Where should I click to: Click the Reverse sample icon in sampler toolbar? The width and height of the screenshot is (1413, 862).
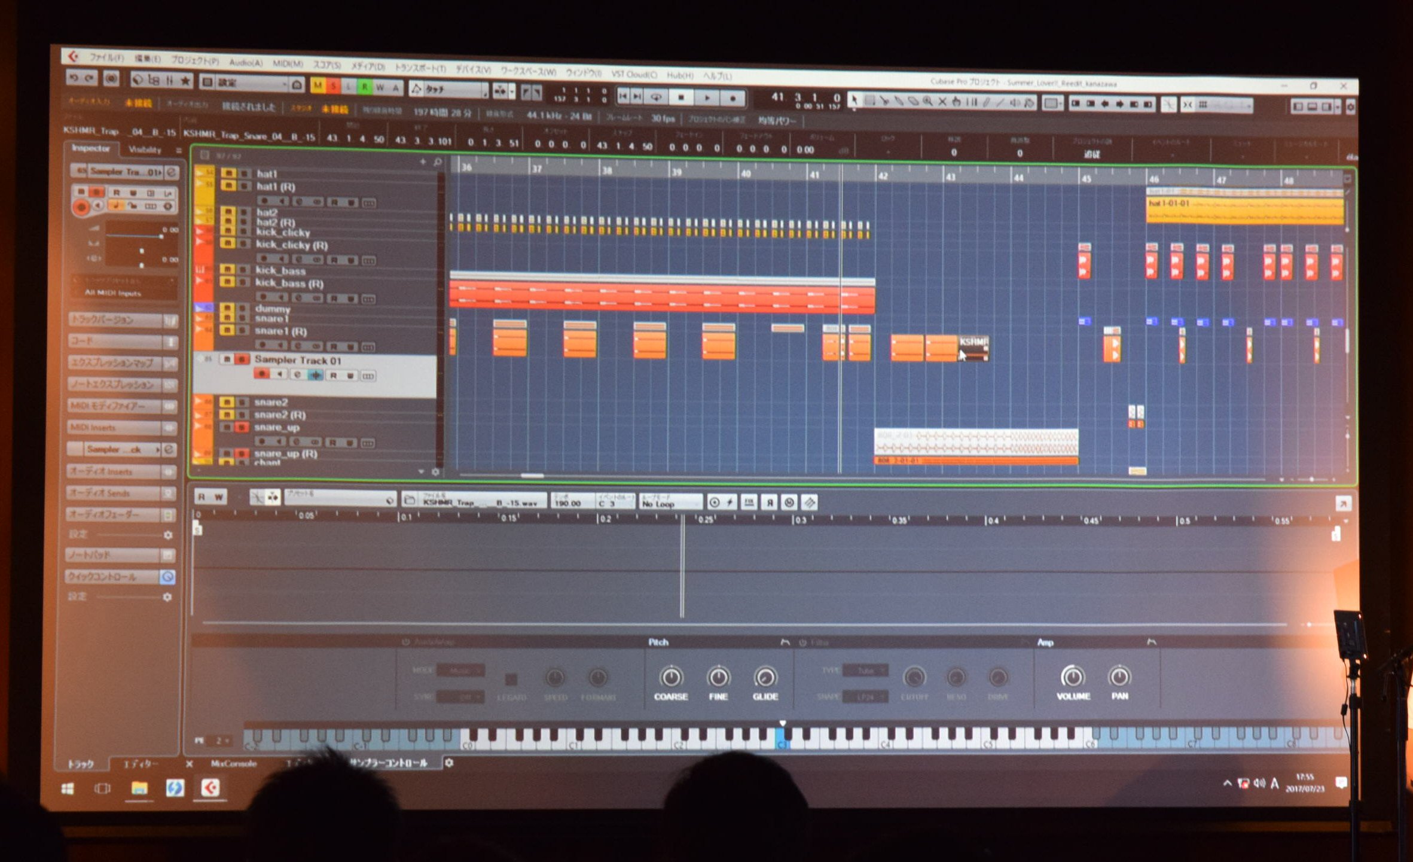point(770,502)
